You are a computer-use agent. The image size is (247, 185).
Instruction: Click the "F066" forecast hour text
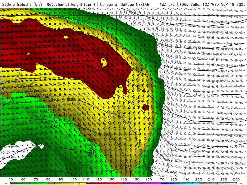pos(184,4)
